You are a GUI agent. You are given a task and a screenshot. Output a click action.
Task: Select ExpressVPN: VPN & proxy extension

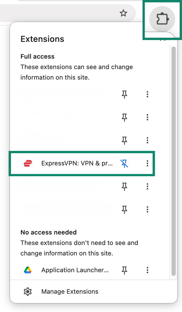coord(77,163)
